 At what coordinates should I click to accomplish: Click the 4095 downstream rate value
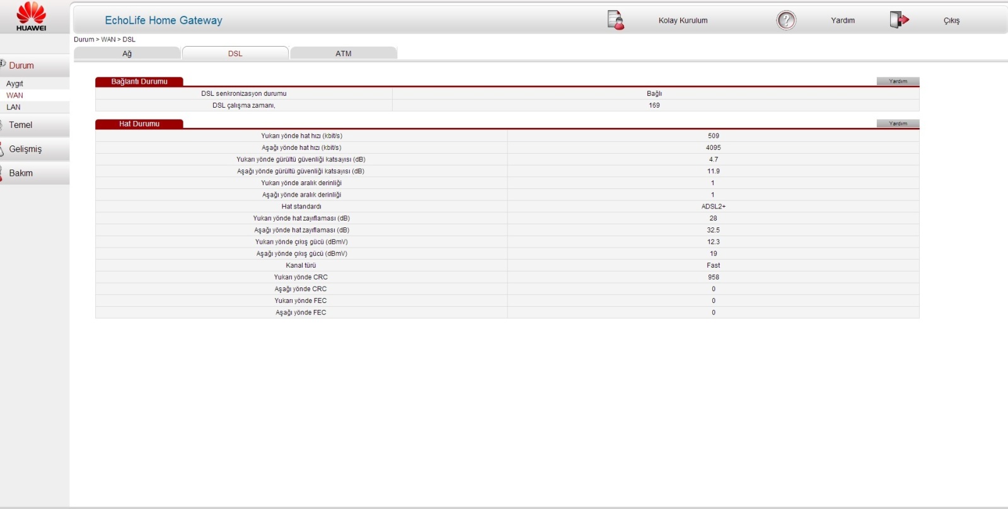coord(714,147)
